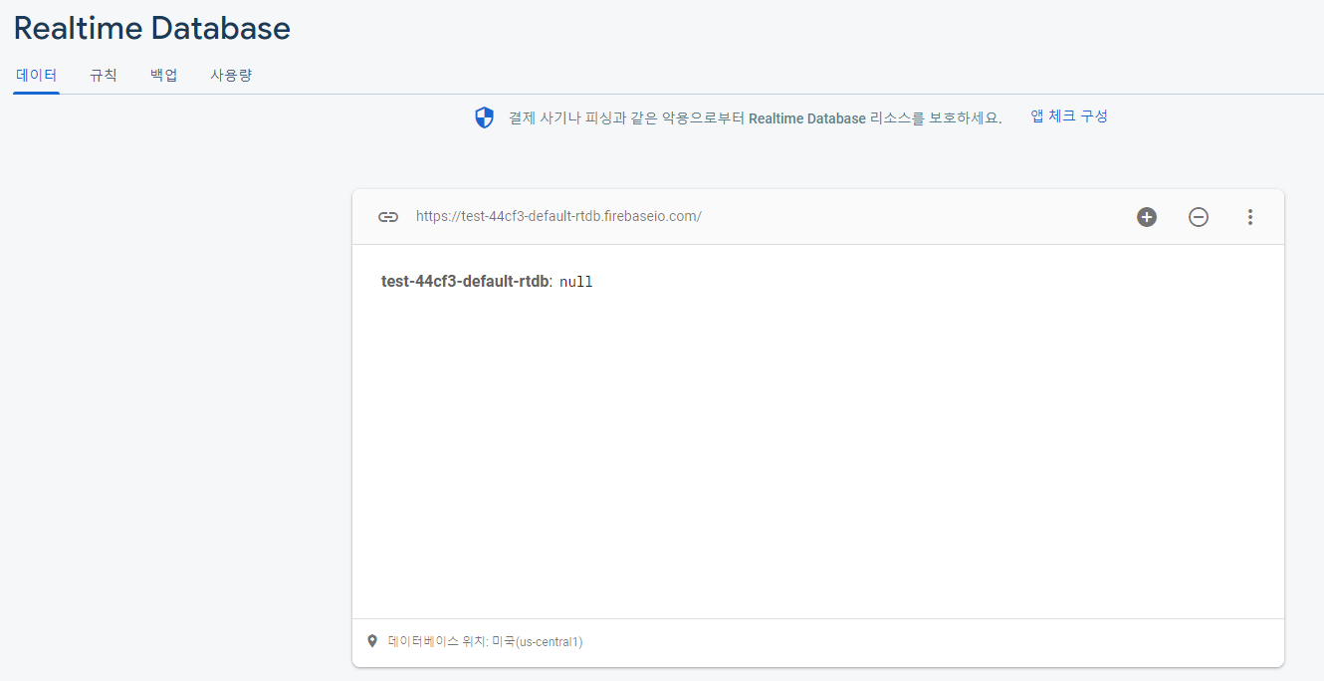
Task: Open the three-dot more options menu
Action: pos(1250,217)
